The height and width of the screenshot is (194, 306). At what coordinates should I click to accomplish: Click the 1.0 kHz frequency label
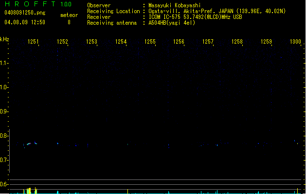[4, 87]
